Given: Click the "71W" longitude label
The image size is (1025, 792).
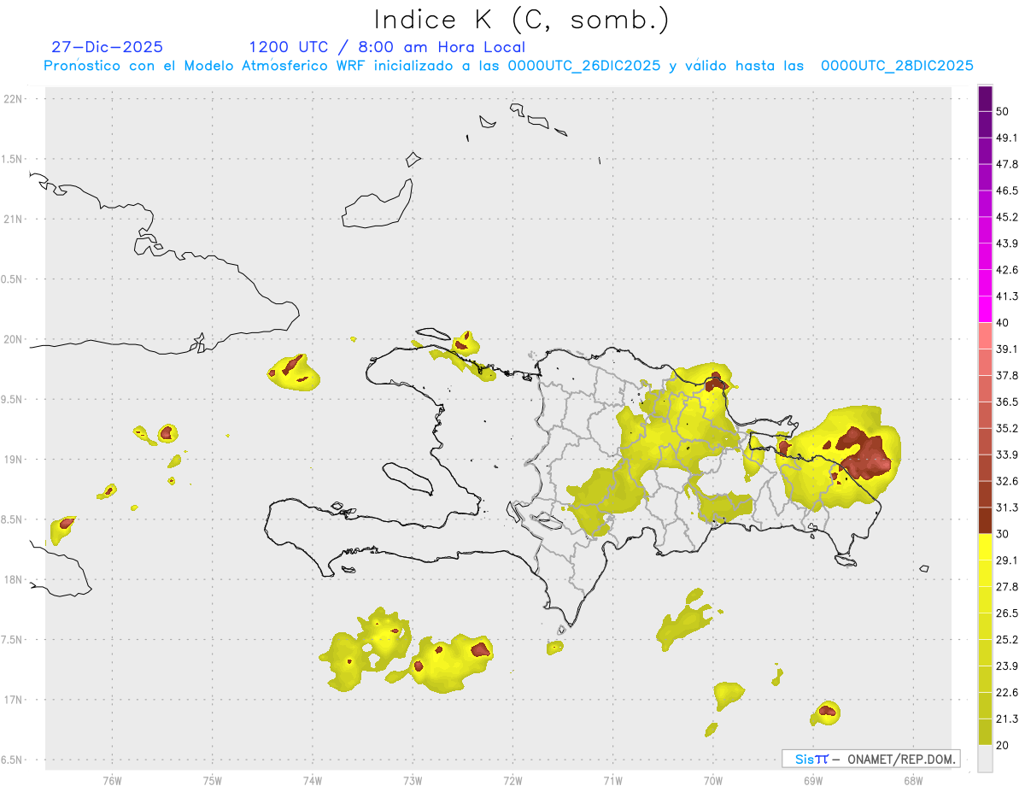Looking at the screenshot, I should [612, 780].
